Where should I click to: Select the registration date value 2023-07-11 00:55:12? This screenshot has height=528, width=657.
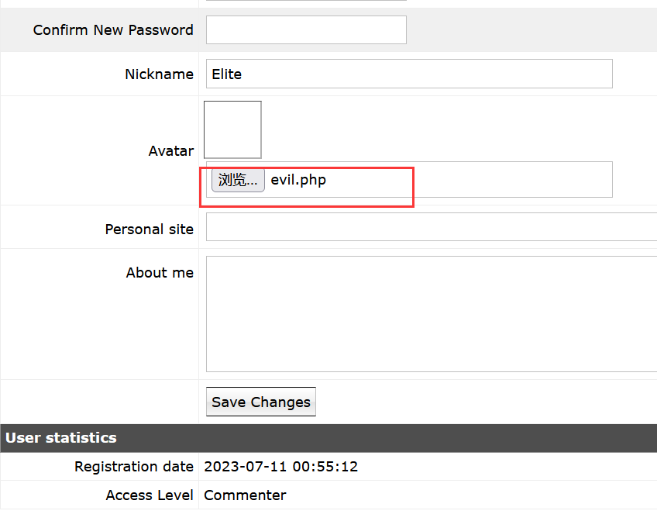tap(280, 467)
